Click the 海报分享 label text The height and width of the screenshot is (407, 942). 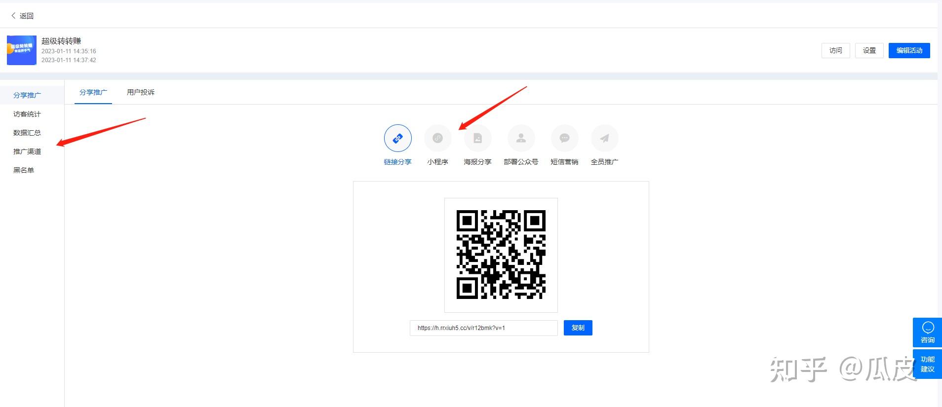coord(478,162)
